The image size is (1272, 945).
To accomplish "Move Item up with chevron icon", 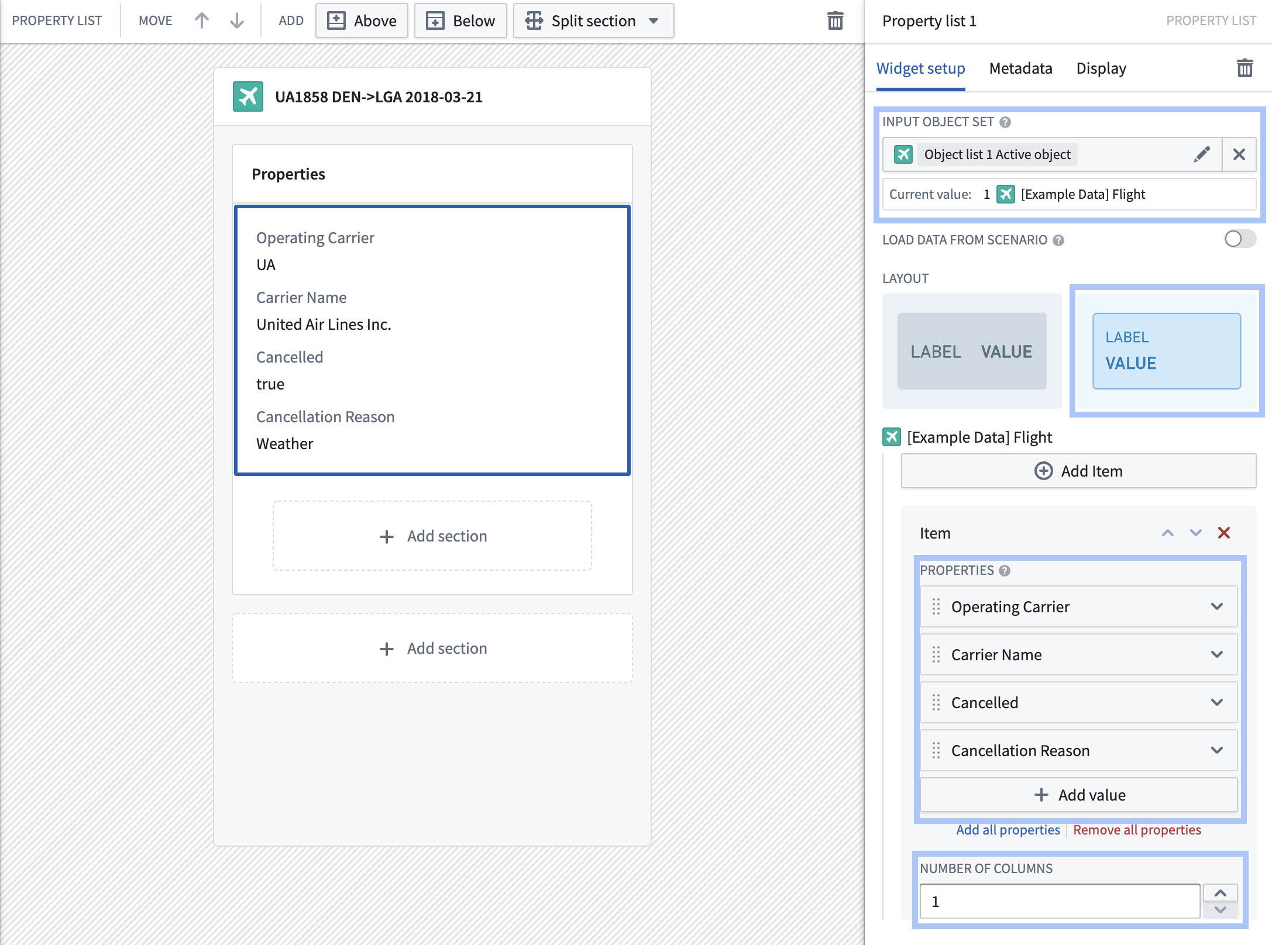I will tap(1168, 533).
